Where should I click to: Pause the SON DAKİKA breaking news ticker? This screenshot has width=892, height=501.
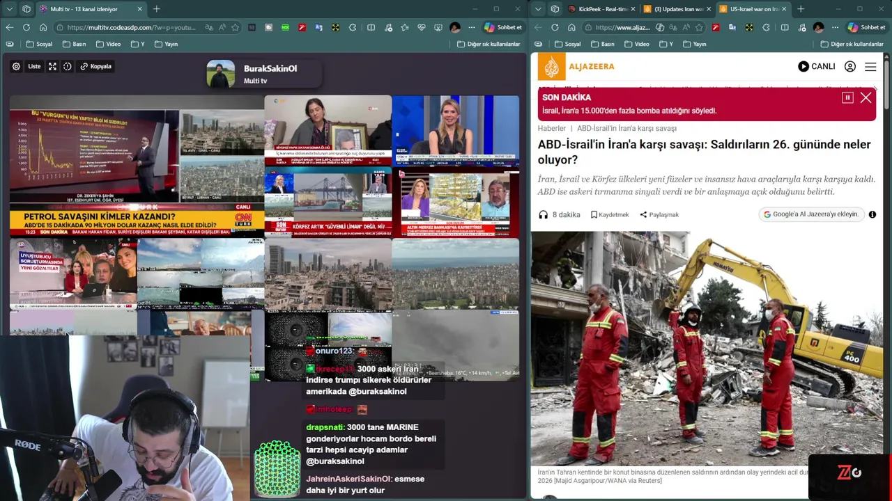[847, 97]
